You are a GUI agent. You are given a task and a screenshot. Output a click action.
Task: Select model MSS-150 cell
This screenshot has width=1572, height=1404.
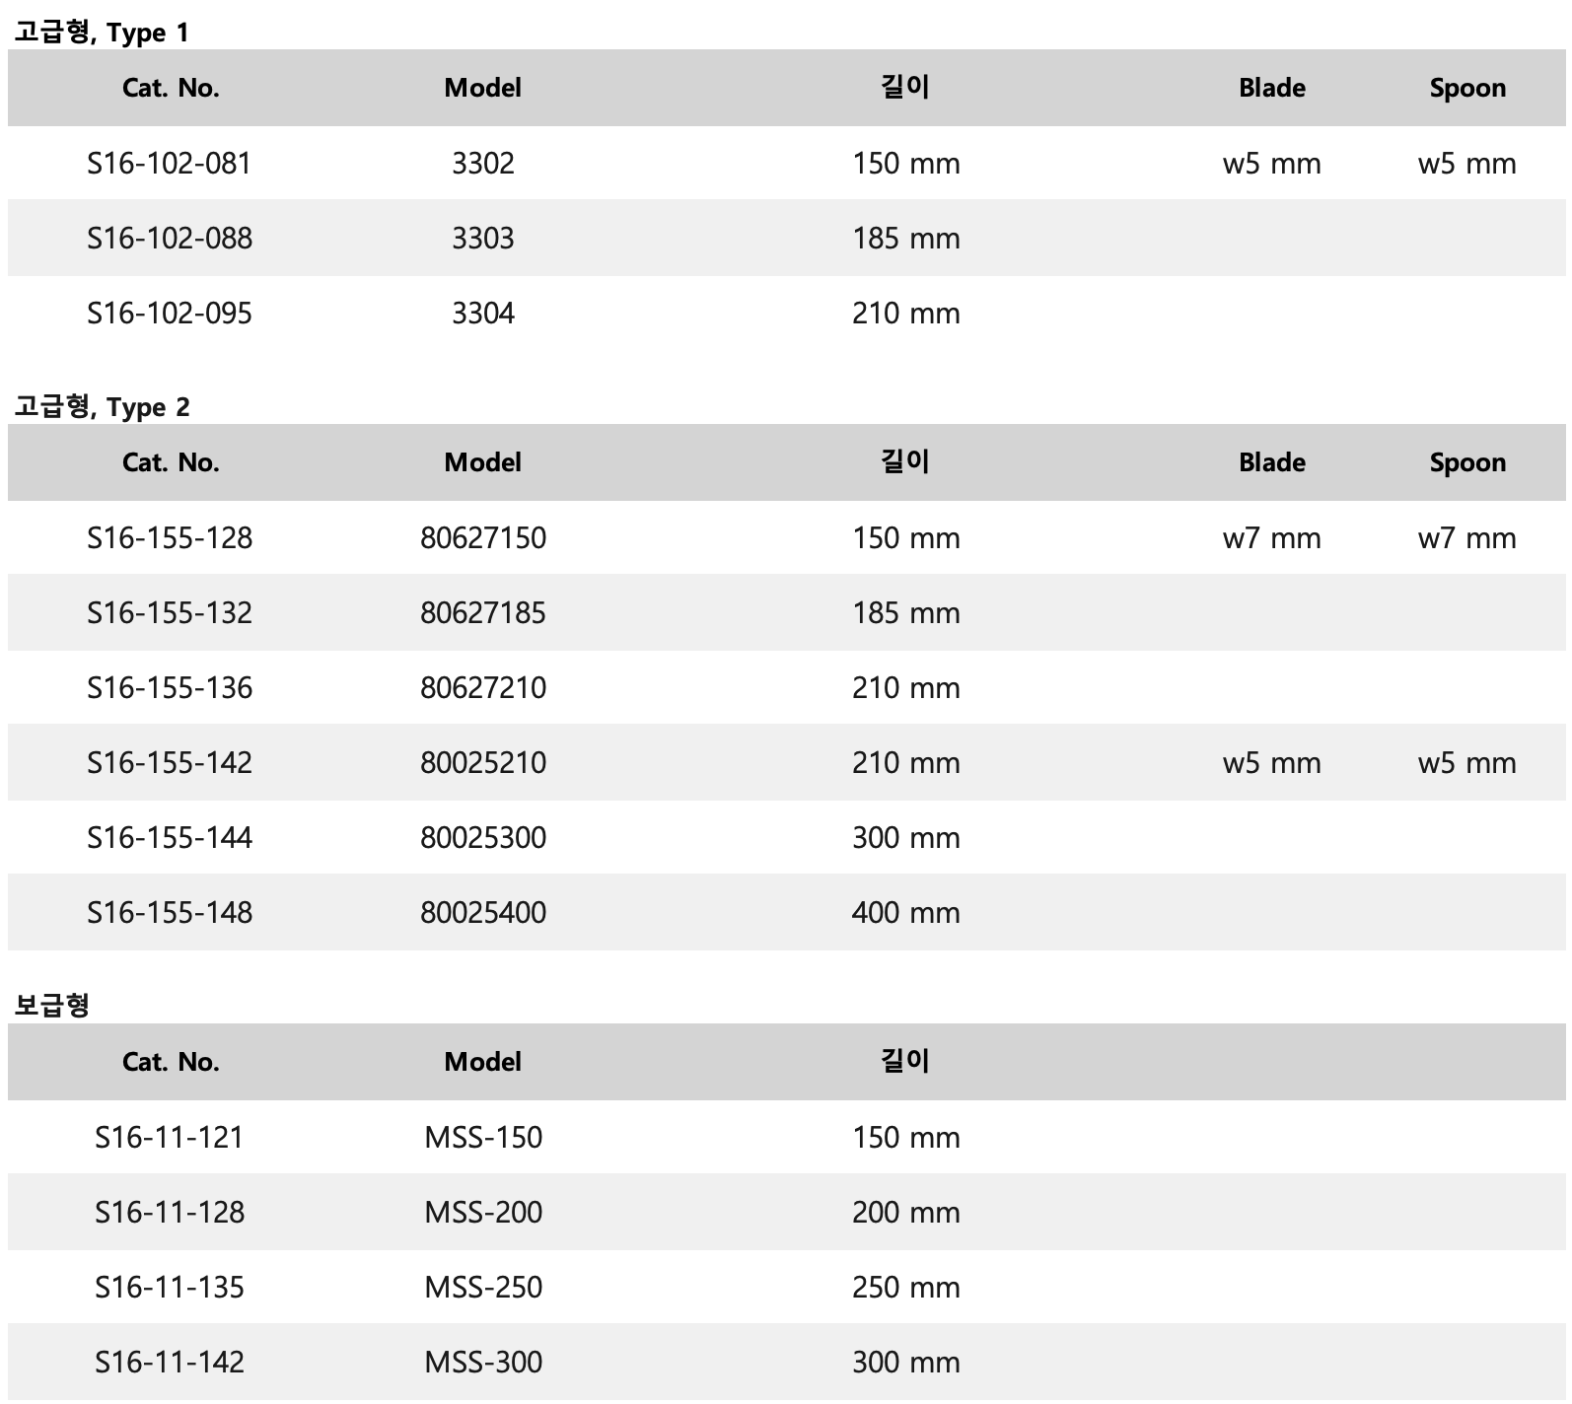click(483, 1138)
